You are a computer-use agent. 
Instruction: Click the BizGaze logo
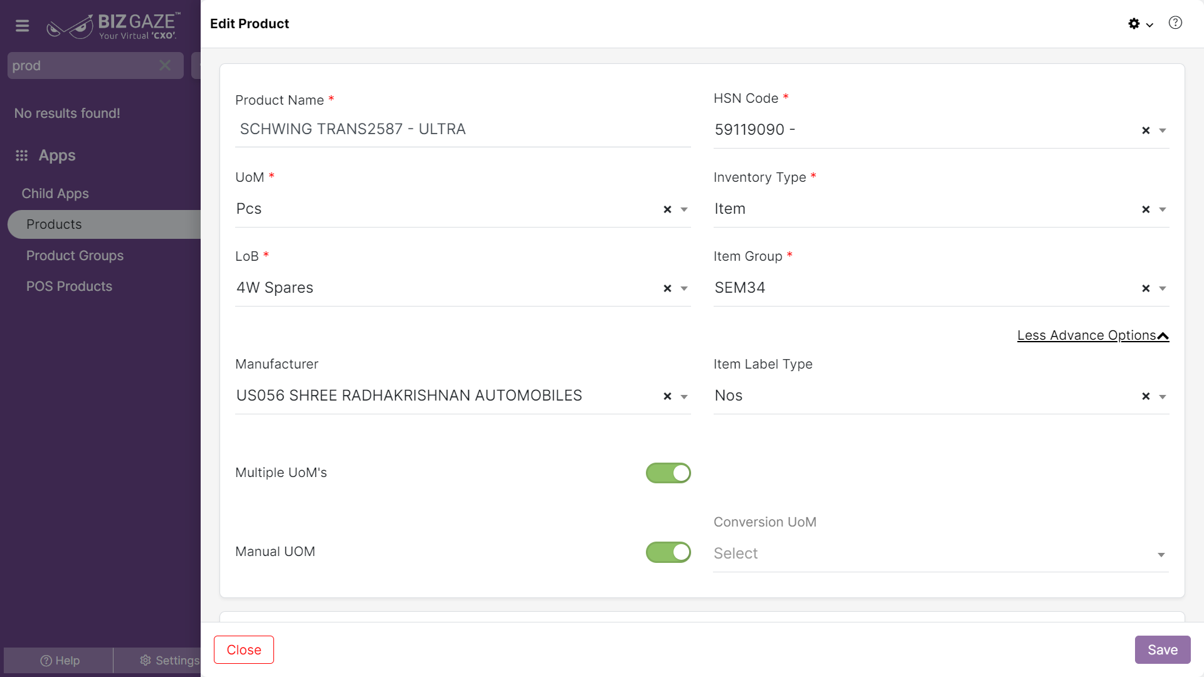point(114,26)
